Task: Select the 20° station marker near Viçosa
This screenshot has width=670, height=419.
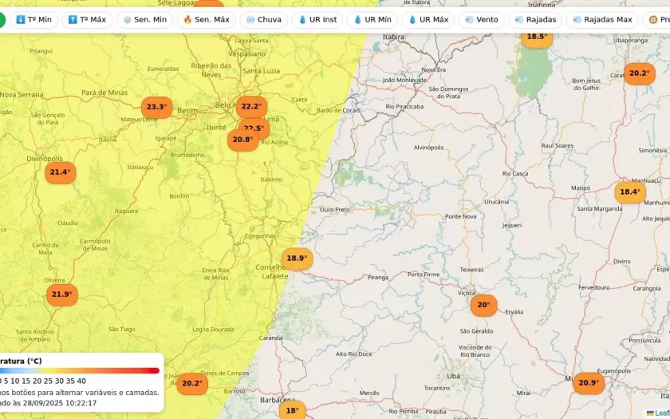Action: pyautogui.click(x=483, y=305)
